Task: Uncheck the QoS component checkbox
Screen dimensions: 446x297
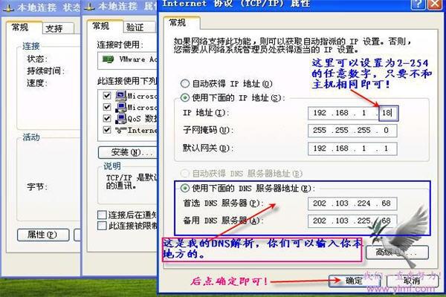Action: point(107,118)
